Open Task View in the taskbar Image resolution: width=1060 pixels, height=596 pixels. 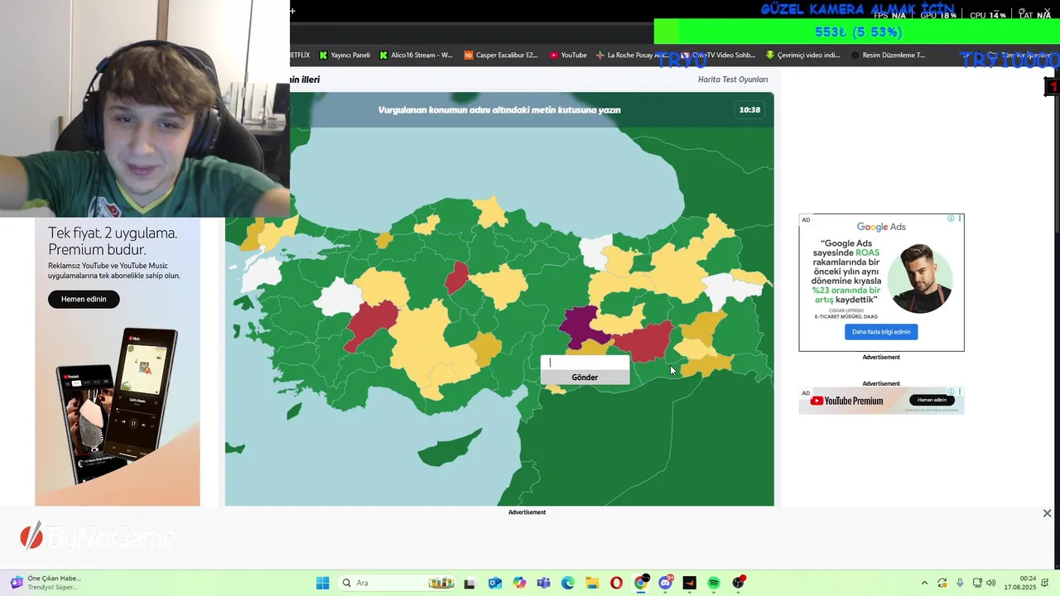pos(470,583)
